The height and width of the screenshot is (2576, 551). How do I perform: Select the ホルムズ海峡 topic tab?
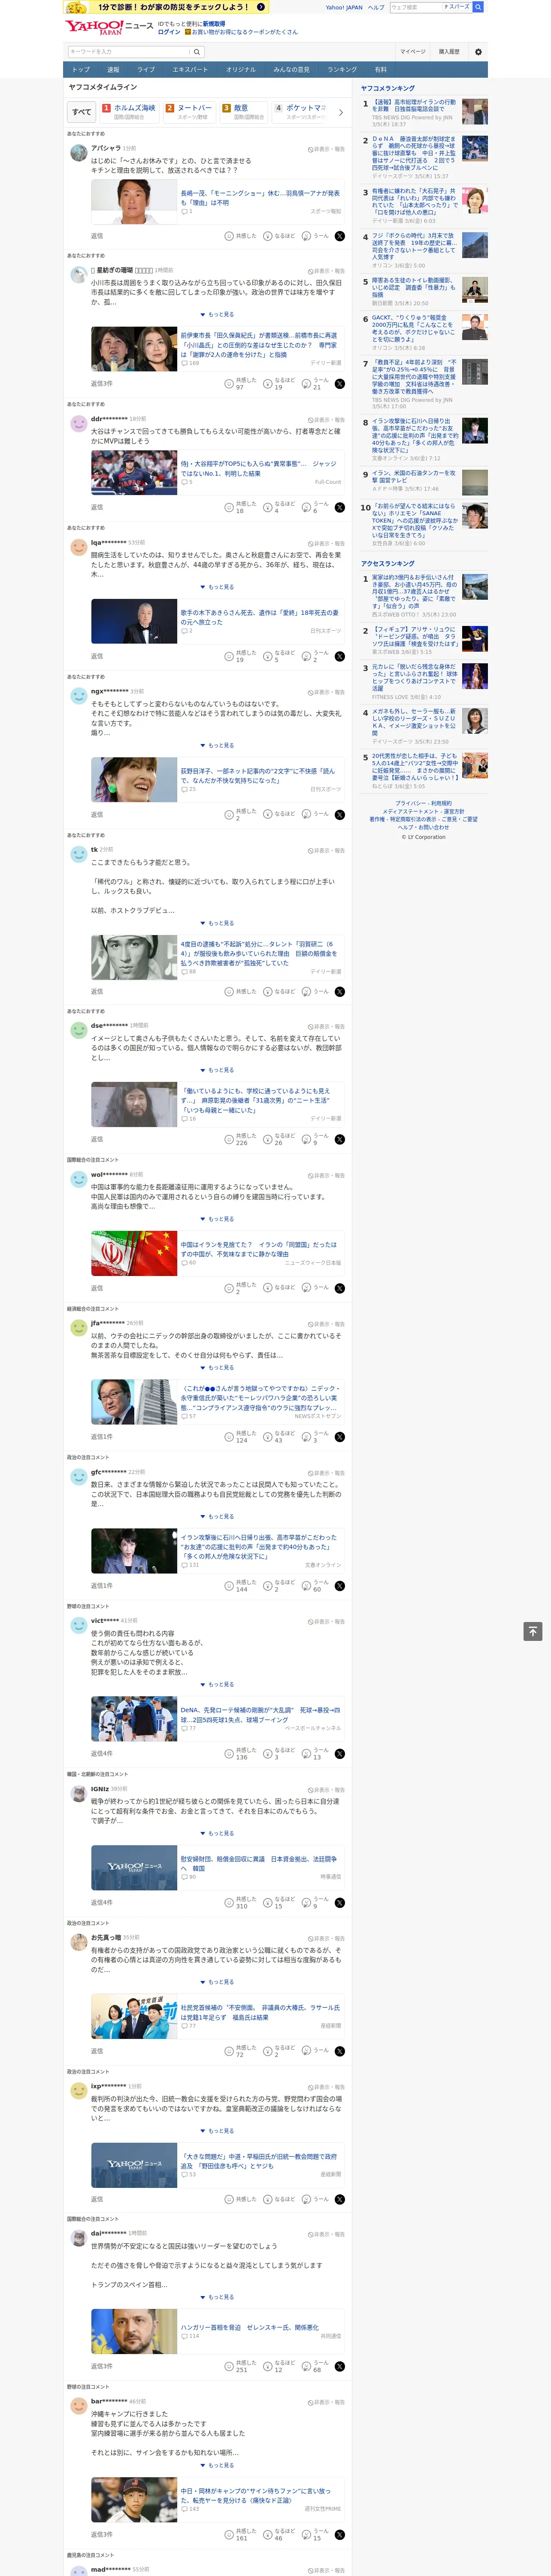pyautogui.click(x=129, y=112)
